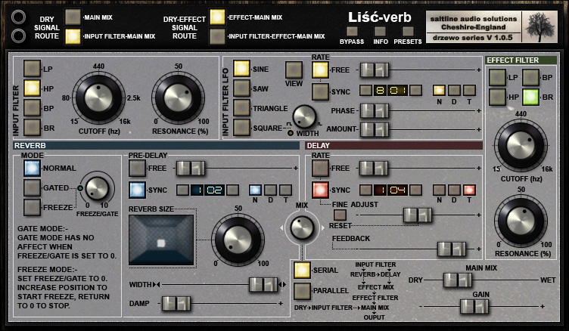
Task: Enable SYNC pre-delay mode
Action: tap(137, 190)
